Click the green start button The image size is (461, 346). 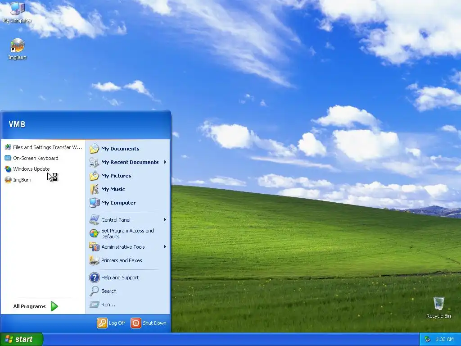(22, 339)
